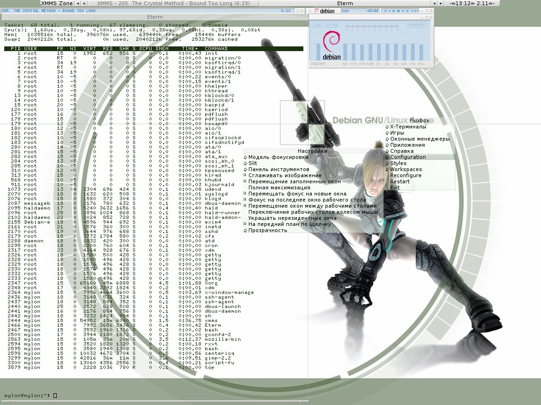Open the Прозрачность submenu
Image resolution: width=541 pixels, height=405 pixels.
(x=313, y=231)
